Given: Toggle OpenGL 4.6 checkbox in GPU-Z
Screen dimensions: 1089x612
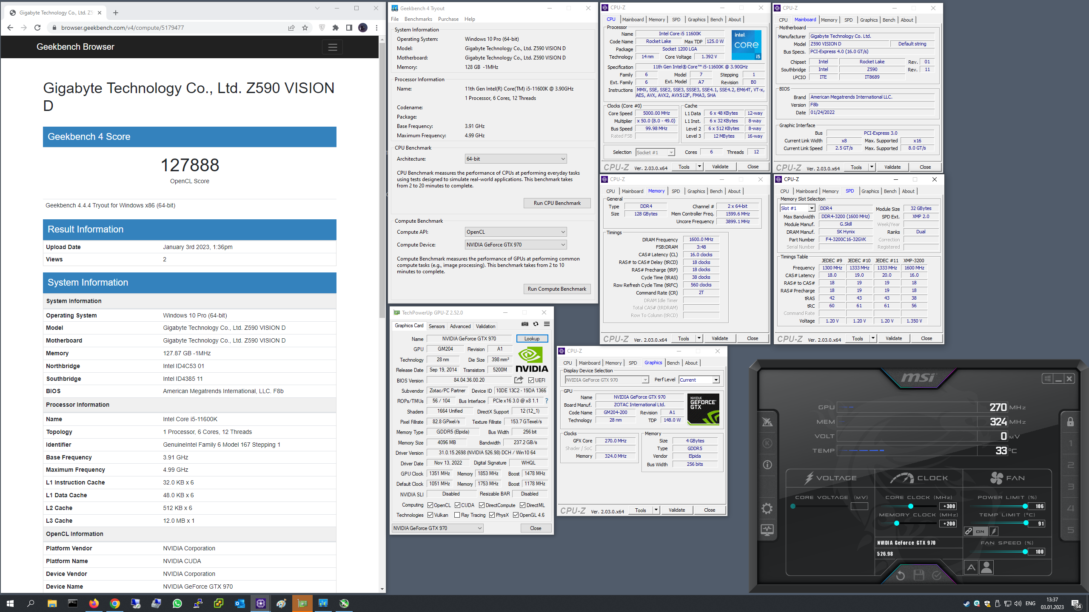Looking at the screenshot, I should click(516, 515).
